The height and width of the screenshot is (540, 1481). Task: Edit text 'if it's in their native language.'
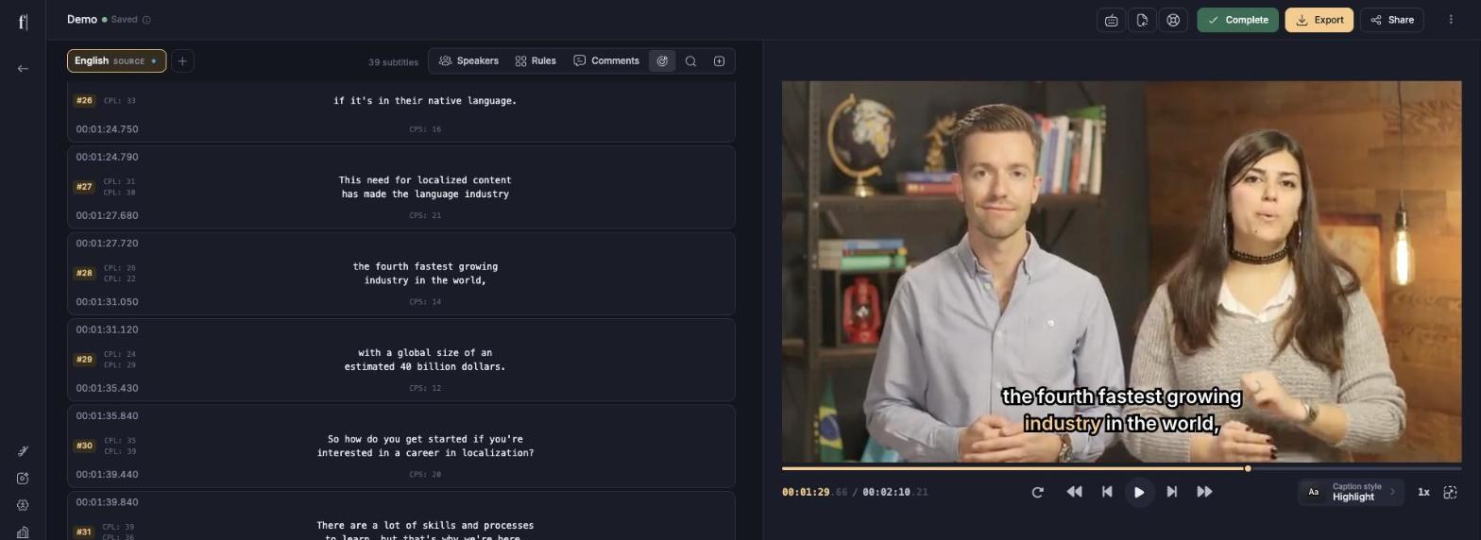(x=425, y=101)
